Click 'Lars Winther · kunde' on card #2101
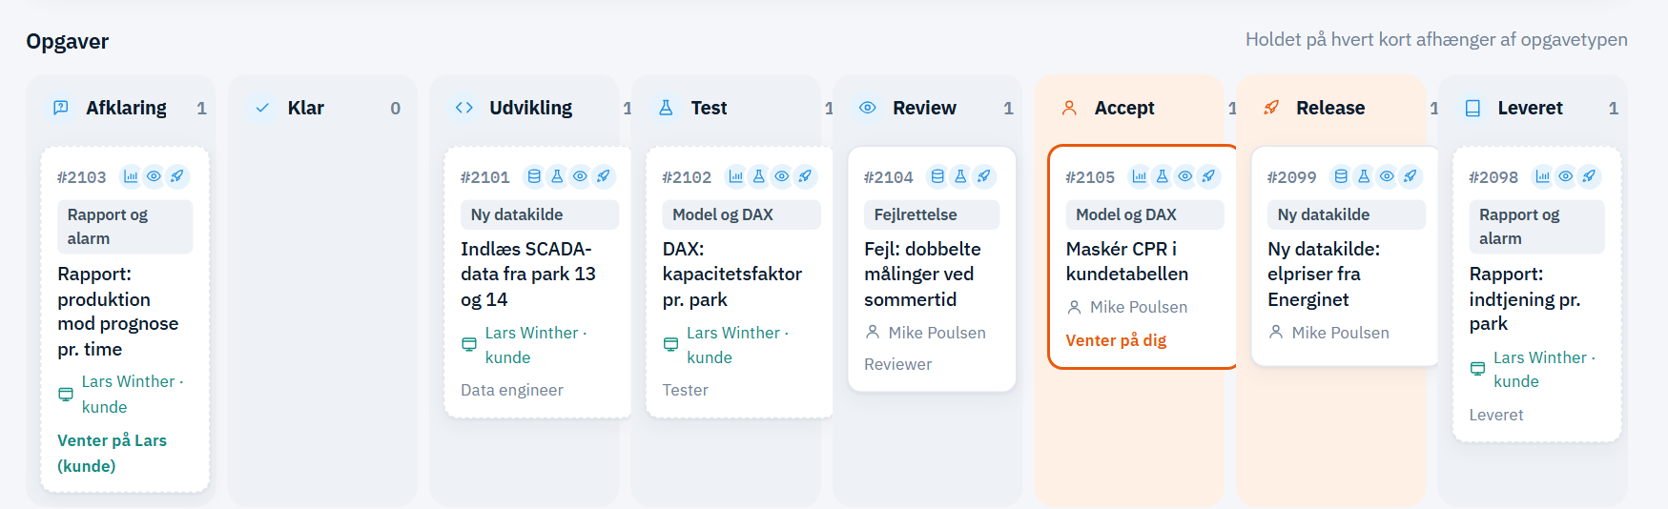This screenshot has width=1668, height=509. pyautogui.click(x=536, y=345)
